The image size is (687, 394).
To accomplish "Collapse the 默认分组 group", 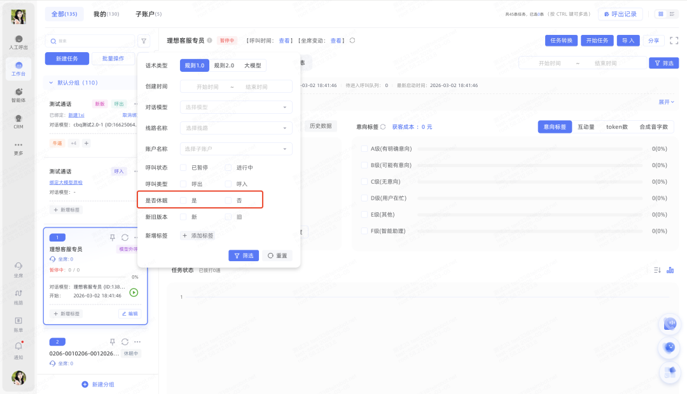I will (x=52, y=83).
